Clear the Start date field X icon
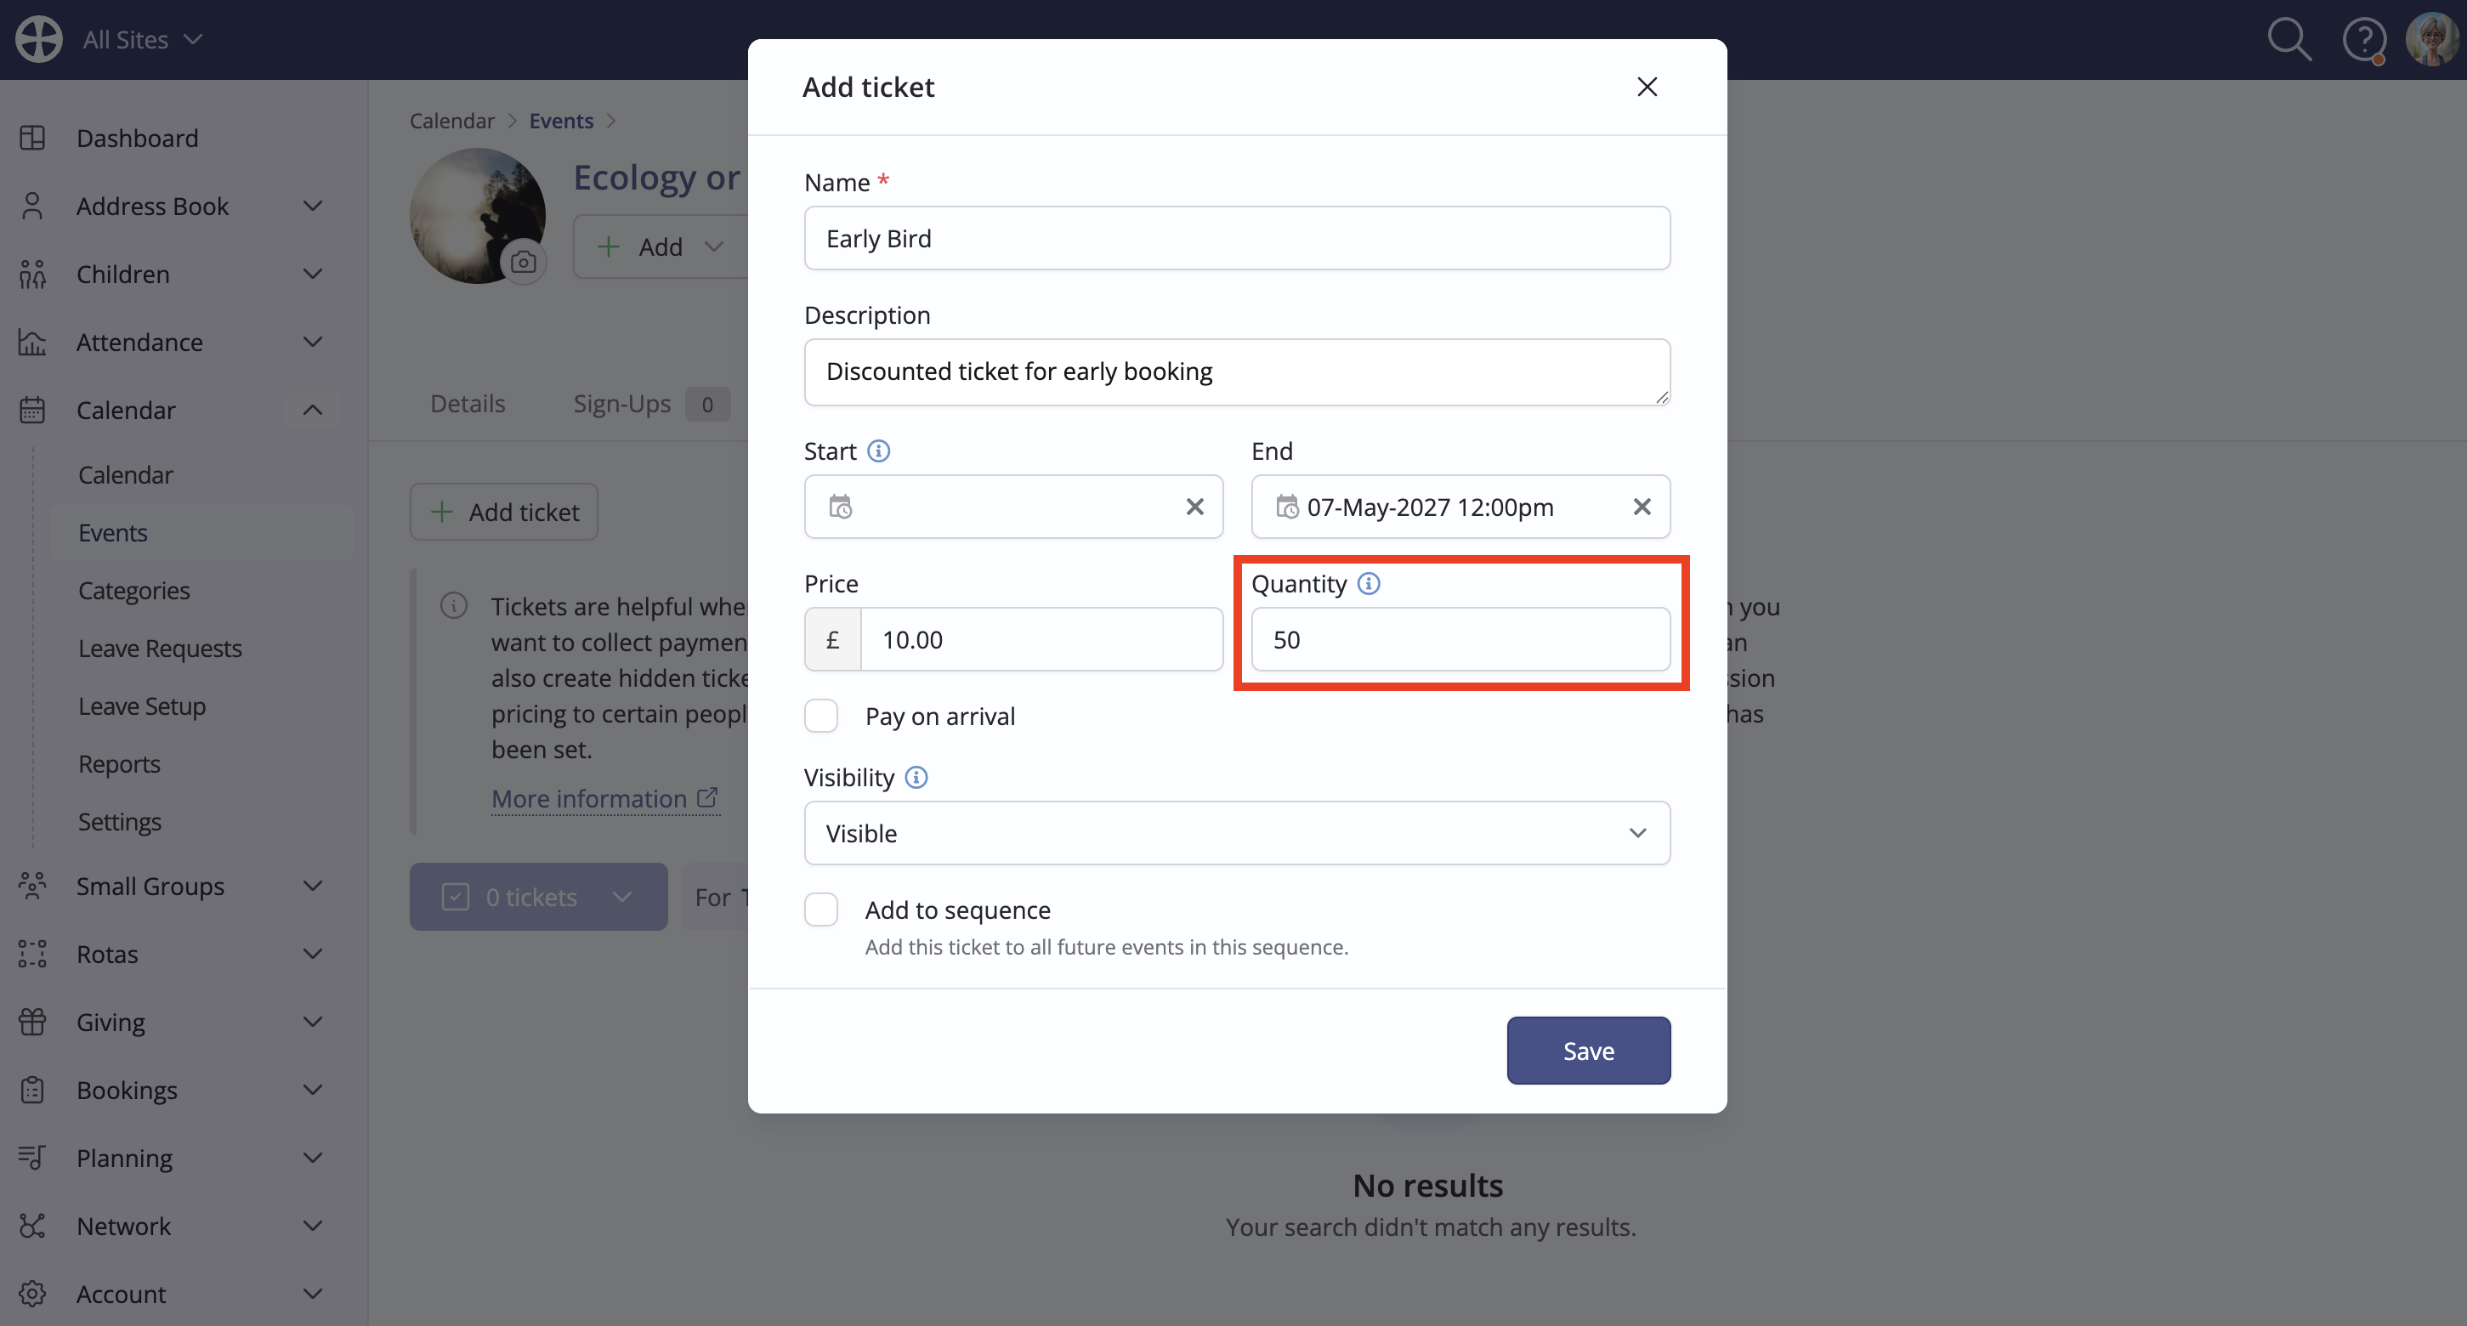Screen dimensions: 2467x1326 click(x=1194, y=507)
